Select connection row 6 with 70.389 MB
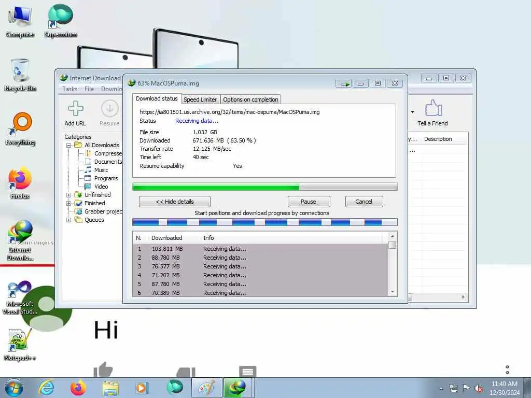531x398 pixels. click(260, 293)
